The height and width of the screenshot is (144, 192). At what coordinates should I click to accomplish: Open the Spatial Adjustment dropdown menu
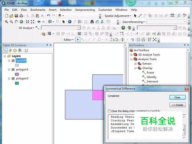tap(118, 16)
